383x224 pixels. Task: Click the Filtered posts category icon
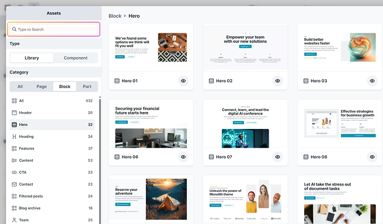tap(14, 196)
